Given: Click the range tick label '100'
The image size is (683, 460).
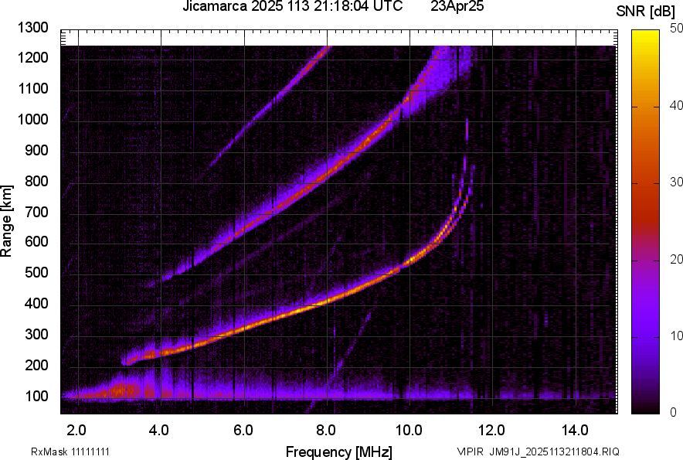Looking at the screenshot, I should click(x=36, y=397).
